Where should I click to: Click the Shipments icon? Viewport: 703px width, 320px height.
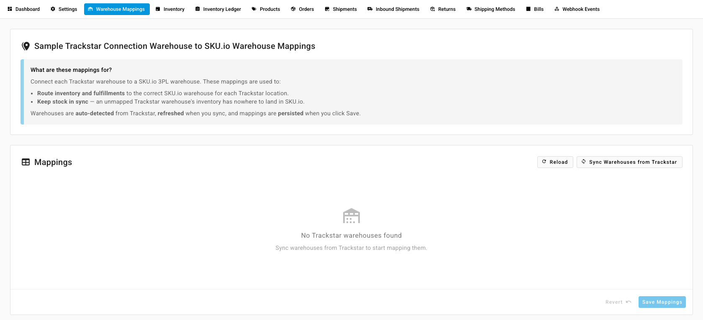tap(327, 9)
